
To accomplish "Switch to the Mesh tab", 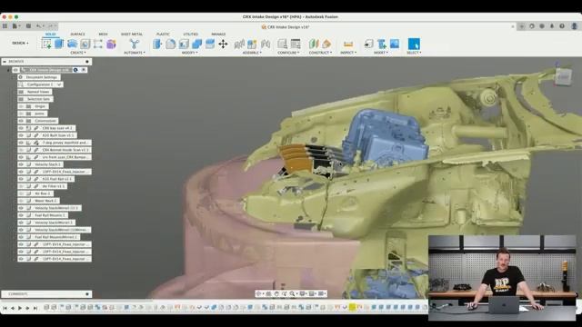I will [x=103, y=35].
